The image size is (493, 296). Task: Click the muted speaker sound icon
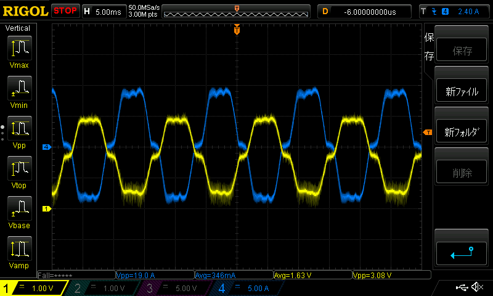coord(477,287)
